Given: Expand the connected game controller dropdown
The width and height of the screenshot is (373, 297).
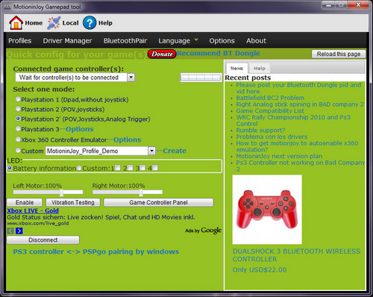Looking at the screenshot, I should [x=131, y=78].
